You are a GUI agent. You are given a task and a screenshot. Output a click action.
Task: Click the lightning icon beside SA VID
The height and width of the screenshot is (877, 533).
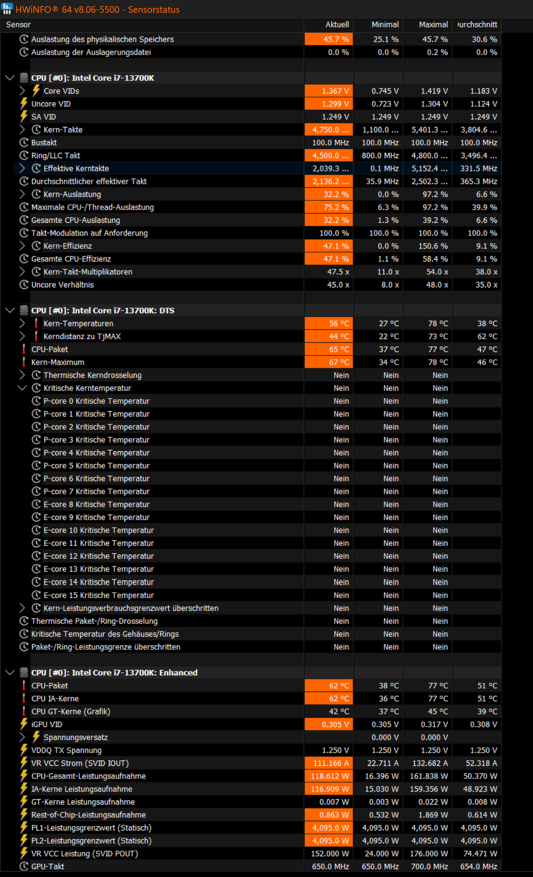point(24,116)
